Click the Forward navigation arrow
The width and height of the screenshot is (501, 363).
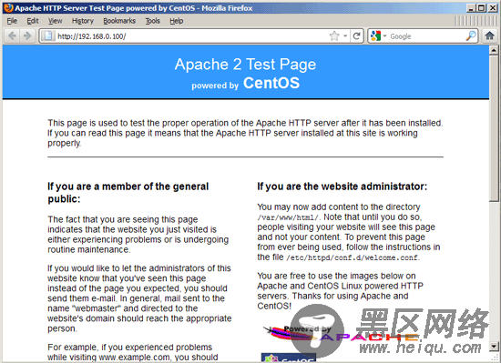(27, 35)
